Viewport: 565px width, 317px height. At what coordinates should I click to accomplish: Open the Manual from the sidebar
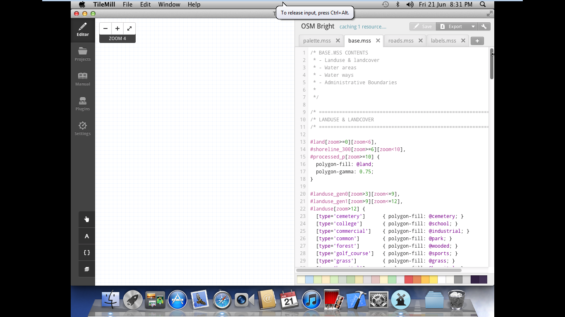[x=83, y=79]
